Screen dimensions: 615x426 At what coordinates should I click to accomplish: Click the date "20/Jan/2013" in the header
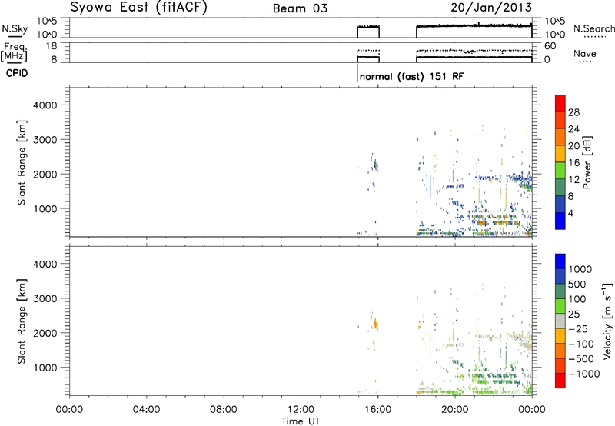click(491, 8)
